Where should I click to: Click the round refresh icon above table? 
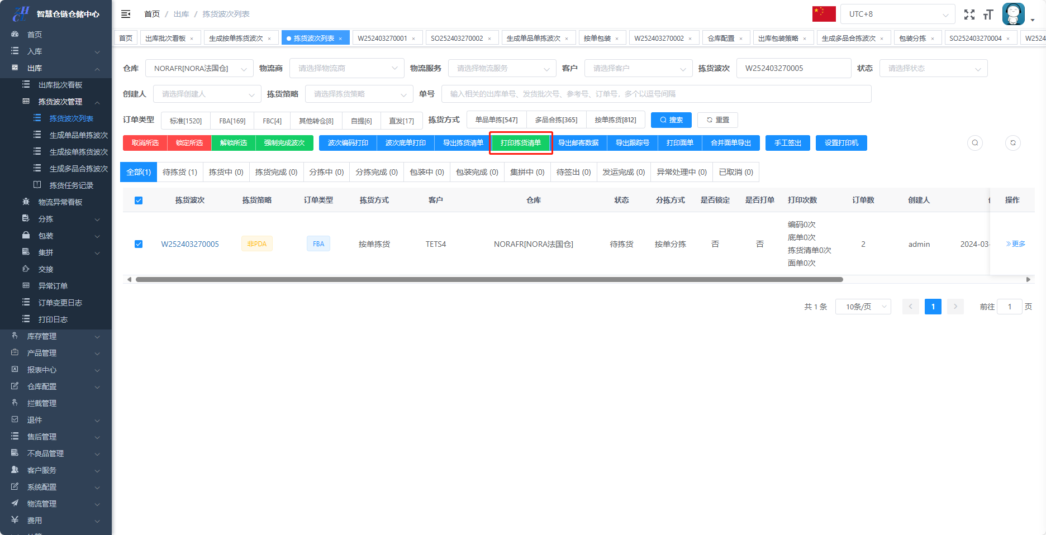(x=1013, y=143)
